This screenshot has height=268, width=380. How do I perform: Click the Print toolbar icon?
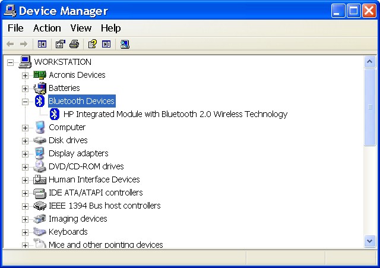(74, 44)
